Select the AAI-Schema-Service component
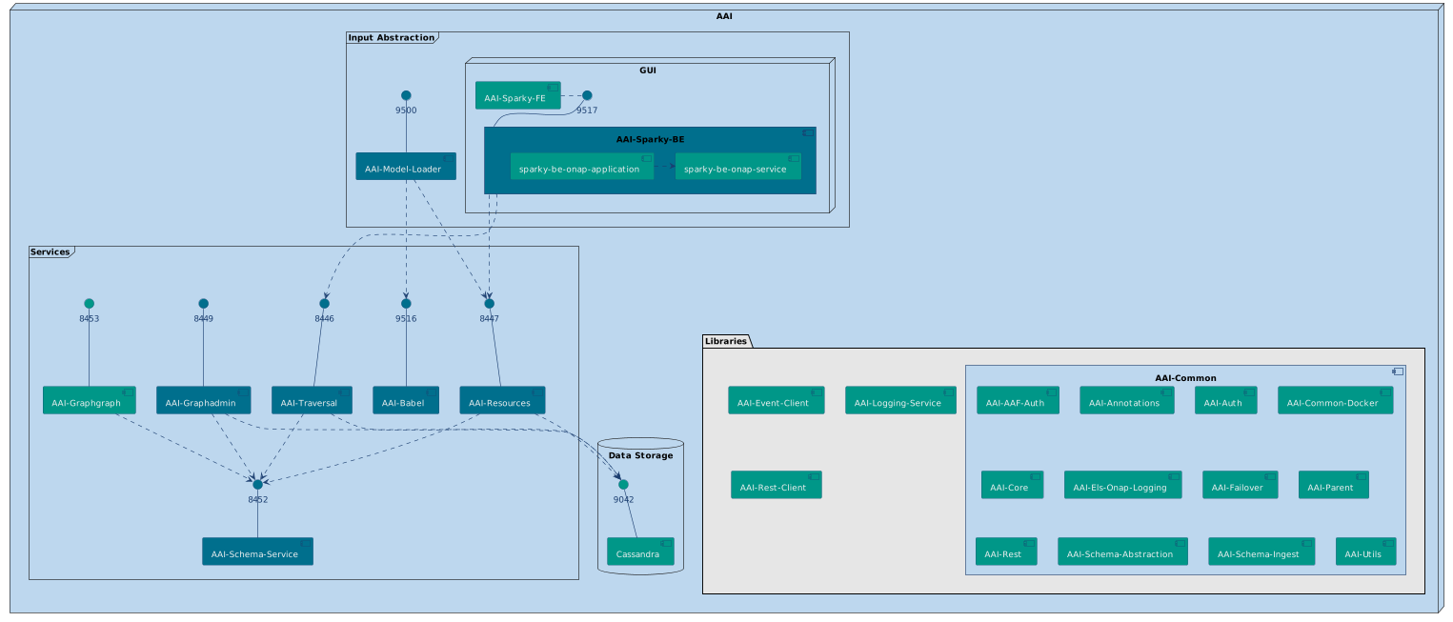 tap(258, 552)
